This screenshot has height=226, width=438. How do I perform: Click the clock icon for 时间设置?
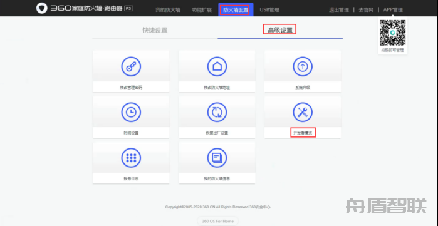click(x=131, y=112)
